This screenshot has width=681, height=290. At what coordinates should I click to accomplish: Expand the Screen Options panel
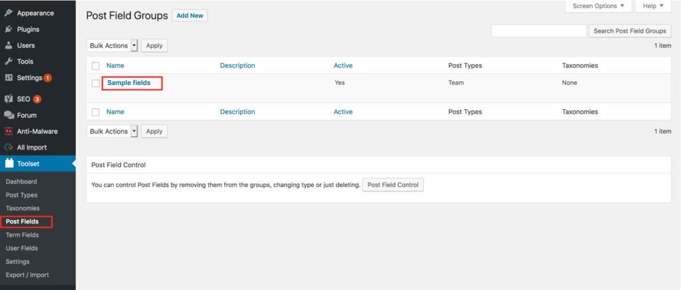click(x=598, y=6)
